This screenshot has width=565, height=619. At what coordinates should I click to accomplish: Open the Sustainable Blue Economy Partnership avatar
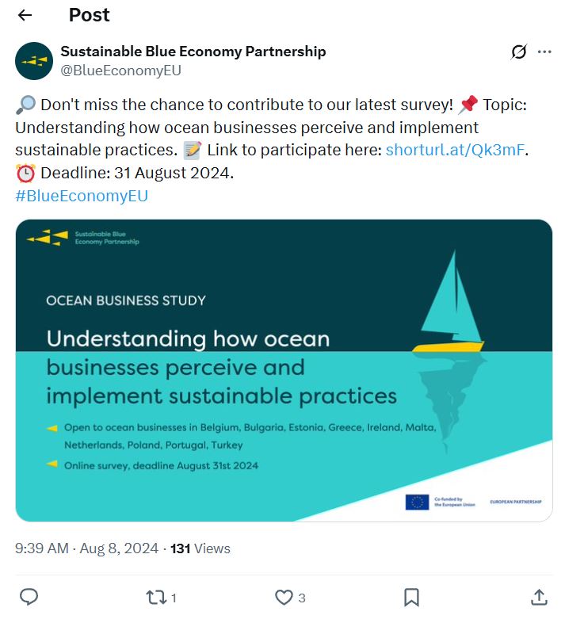(34, 61)
